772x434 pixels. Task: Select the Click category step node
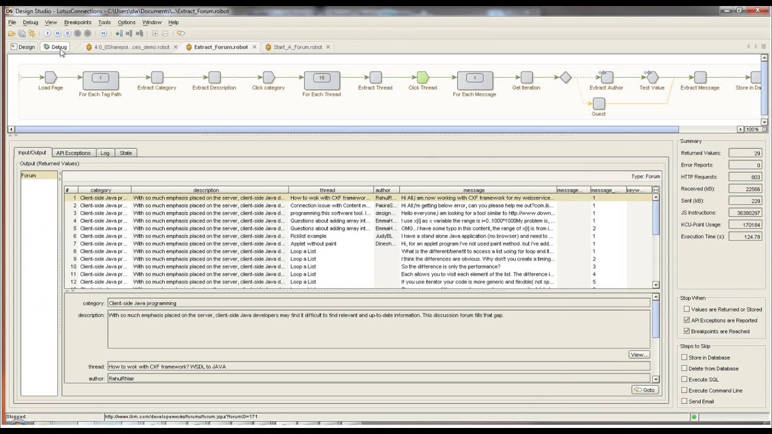[268, 77]
